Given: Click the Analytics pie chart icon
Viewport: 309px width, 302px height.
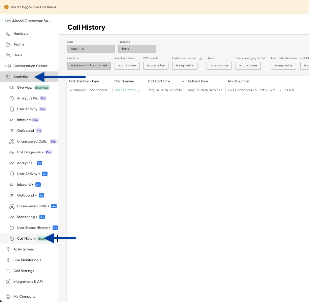Looking at the screenshot, I should pos(8,77).
